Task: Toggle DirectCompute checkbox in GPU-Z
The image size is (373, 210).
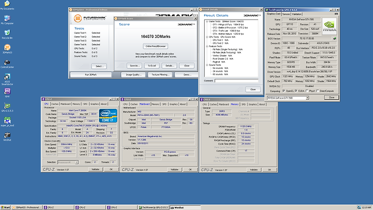Action: 318,91
